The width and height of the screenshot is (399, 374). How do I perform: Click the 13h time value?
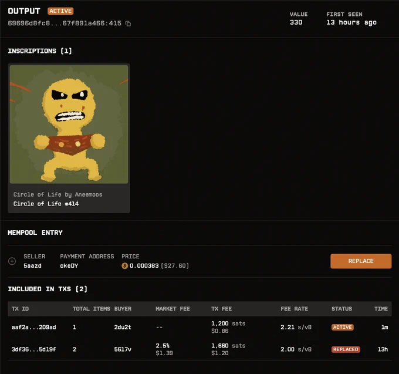coord(383,349)
